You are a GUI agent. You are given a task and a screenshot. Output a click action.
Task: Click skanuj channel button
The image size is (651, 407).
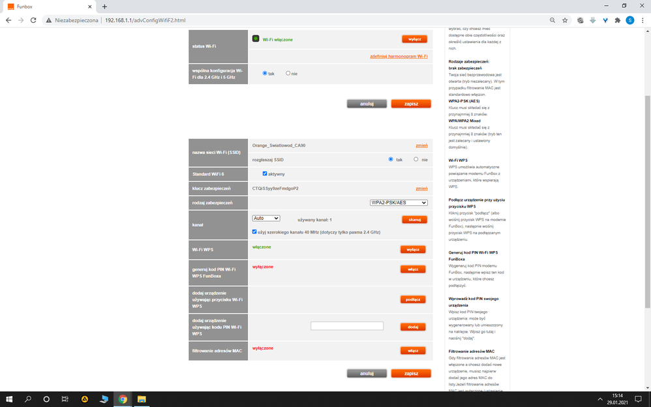click(414, 220)
